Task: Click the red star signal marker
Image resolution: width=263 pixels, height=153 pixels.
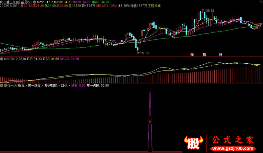Action: [150, 122]
